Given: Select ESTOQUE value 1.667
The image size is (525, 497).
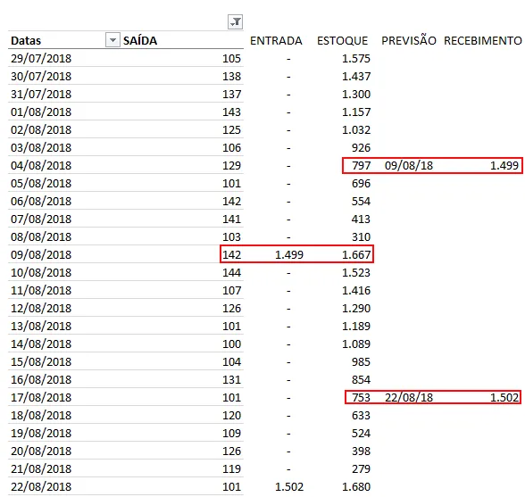Looking at the screenshot, I should click(x=356, y=254).
